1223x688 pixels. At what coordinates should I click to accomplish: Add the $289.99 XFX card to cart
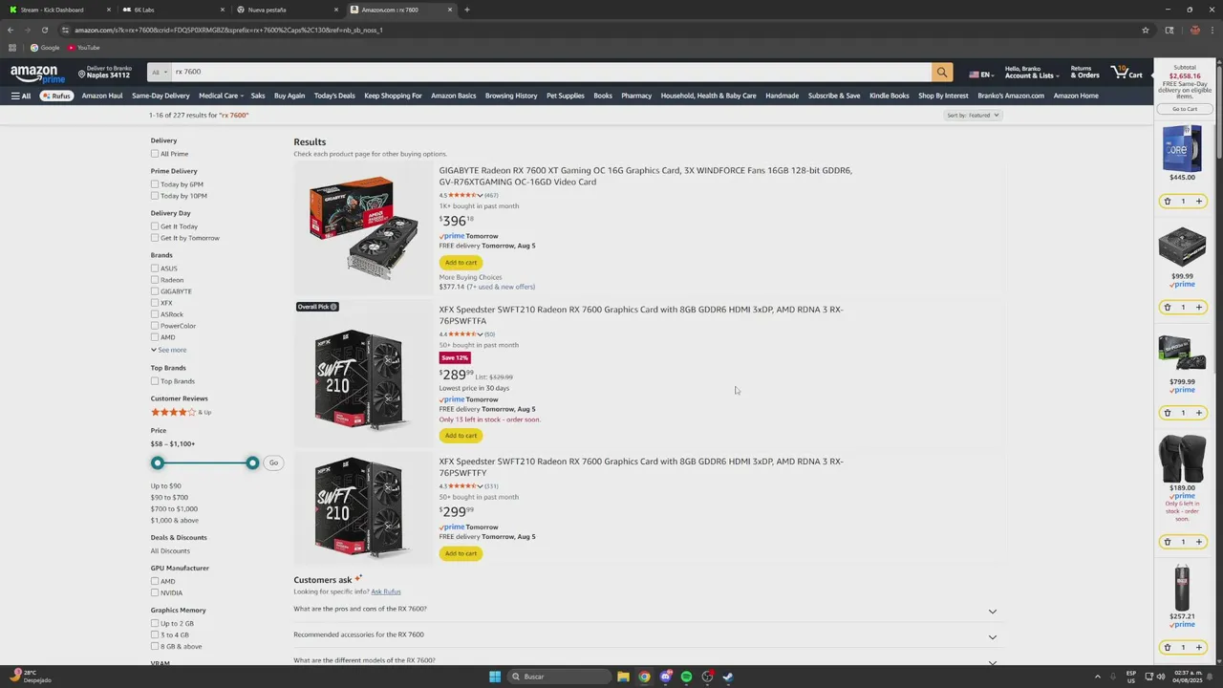461,436
